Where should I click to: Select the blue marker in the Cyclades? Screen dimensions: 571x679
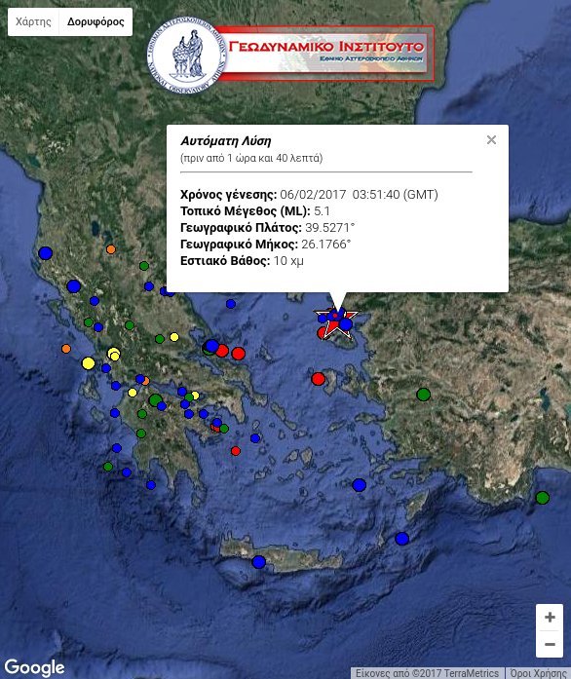pyautogui.click(x=255, y=438)
